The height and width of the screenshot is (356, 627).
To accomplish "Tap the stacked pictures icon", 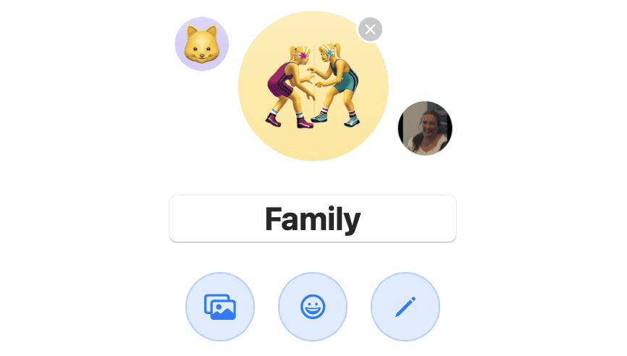I will (x=220, y=307).
